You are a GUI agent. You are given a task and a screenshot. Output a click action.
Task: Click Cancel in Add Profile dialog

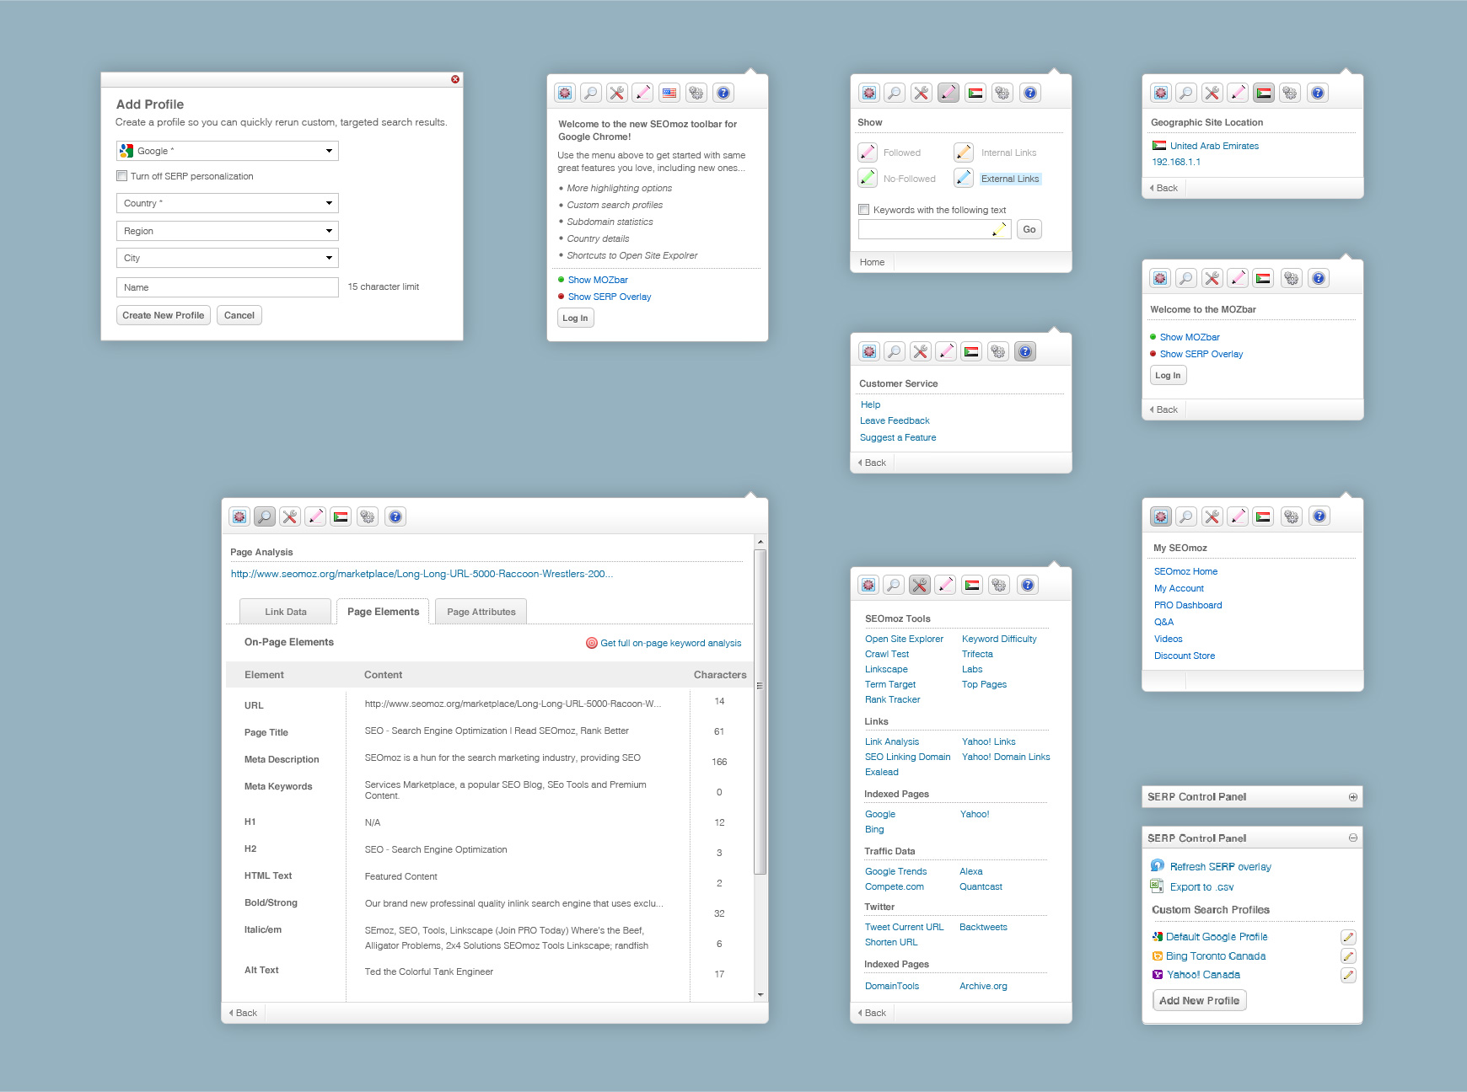click(239, 315)
